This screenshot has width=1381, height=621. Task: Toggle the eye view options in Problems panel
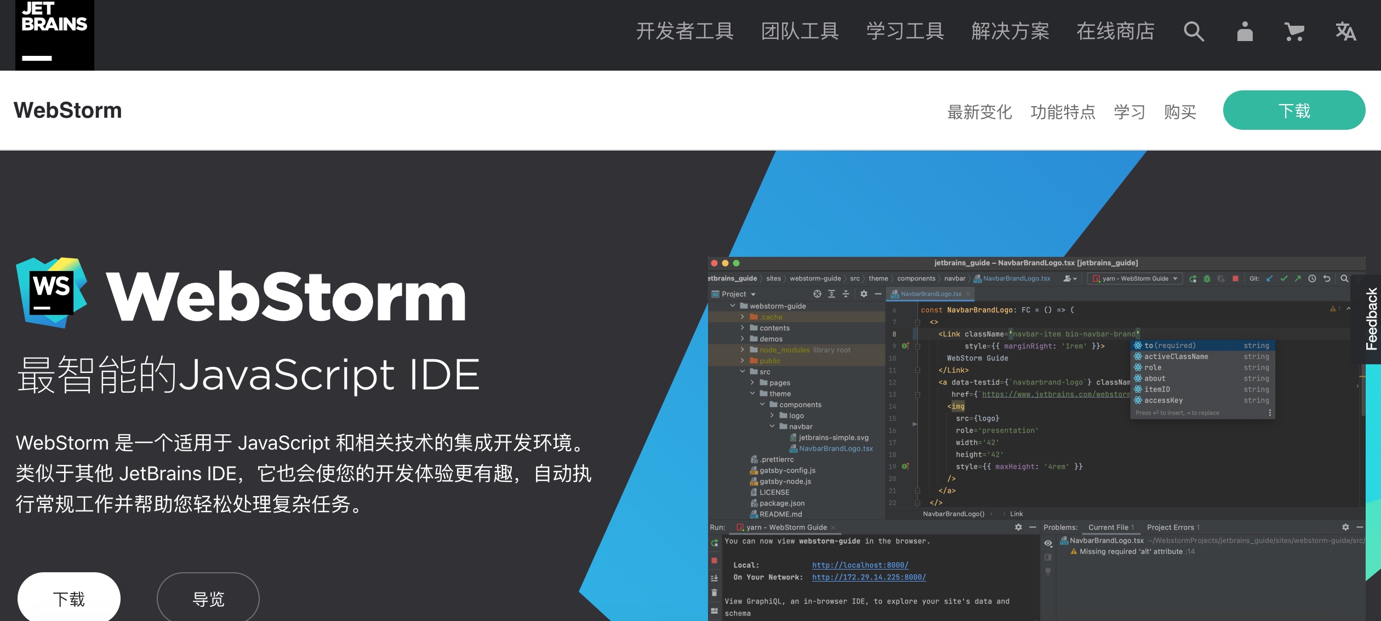click(x=1048, y=543)
